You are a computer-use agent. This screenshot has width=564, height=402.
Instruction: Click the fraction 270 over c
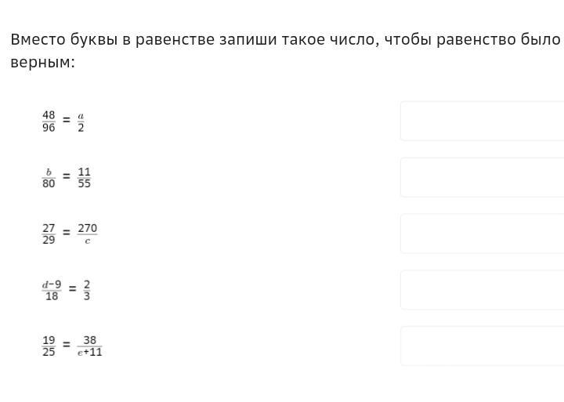pyautogui.click(x=88, y=234)
